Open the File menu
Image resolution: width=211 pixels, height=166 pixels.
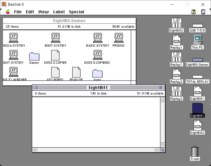point(18,12)
